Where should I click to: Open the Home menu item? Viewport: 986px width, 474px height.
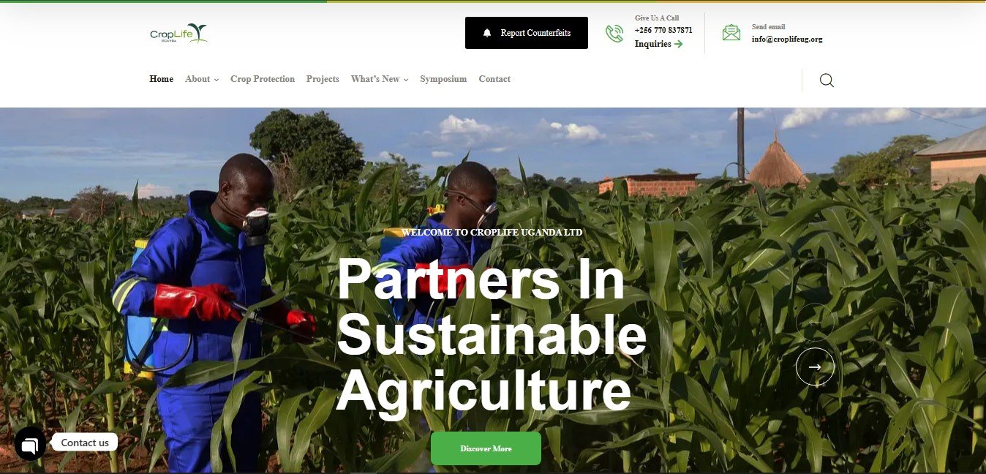(x=162, y=79)
